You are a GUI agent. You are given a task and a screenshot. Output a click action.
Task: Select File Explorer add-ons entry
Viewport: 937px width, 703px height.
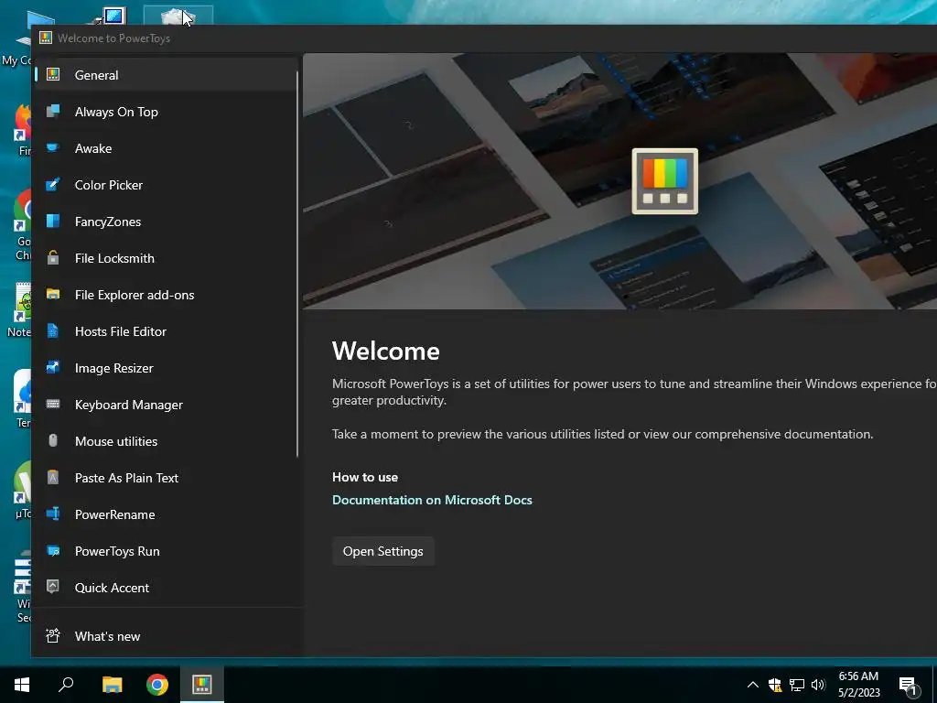click(x=167, y=294)
